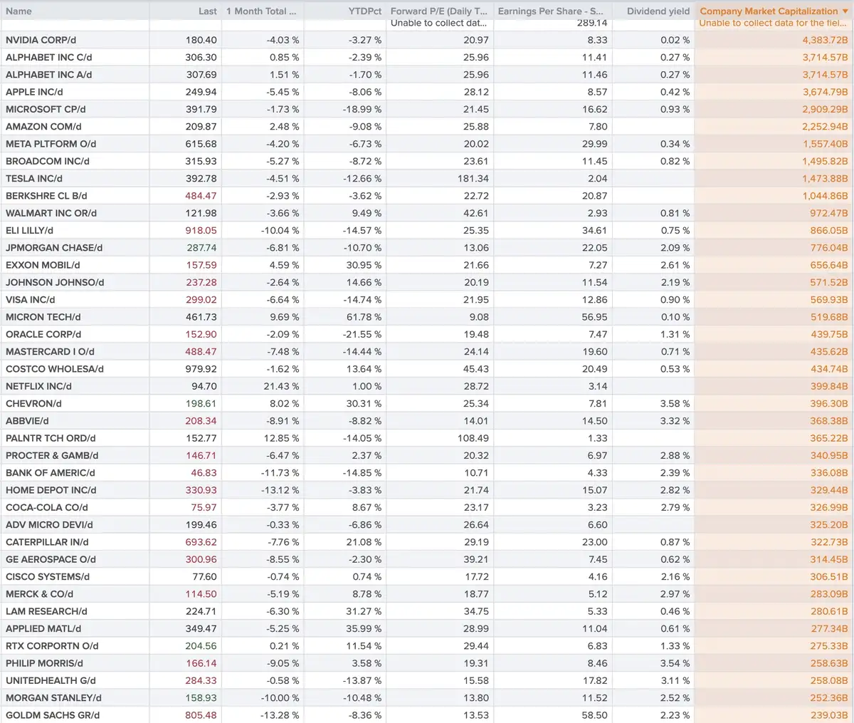Click the GOLDM SACHS GR/d row
Viewport: 854px width, 723px height.
pyautogui.click(x=427, y=715)
